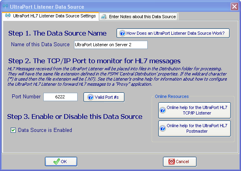Click the antenna icon in the title bar
This screenshot has width=241, height=171.
tap(6, 6)
